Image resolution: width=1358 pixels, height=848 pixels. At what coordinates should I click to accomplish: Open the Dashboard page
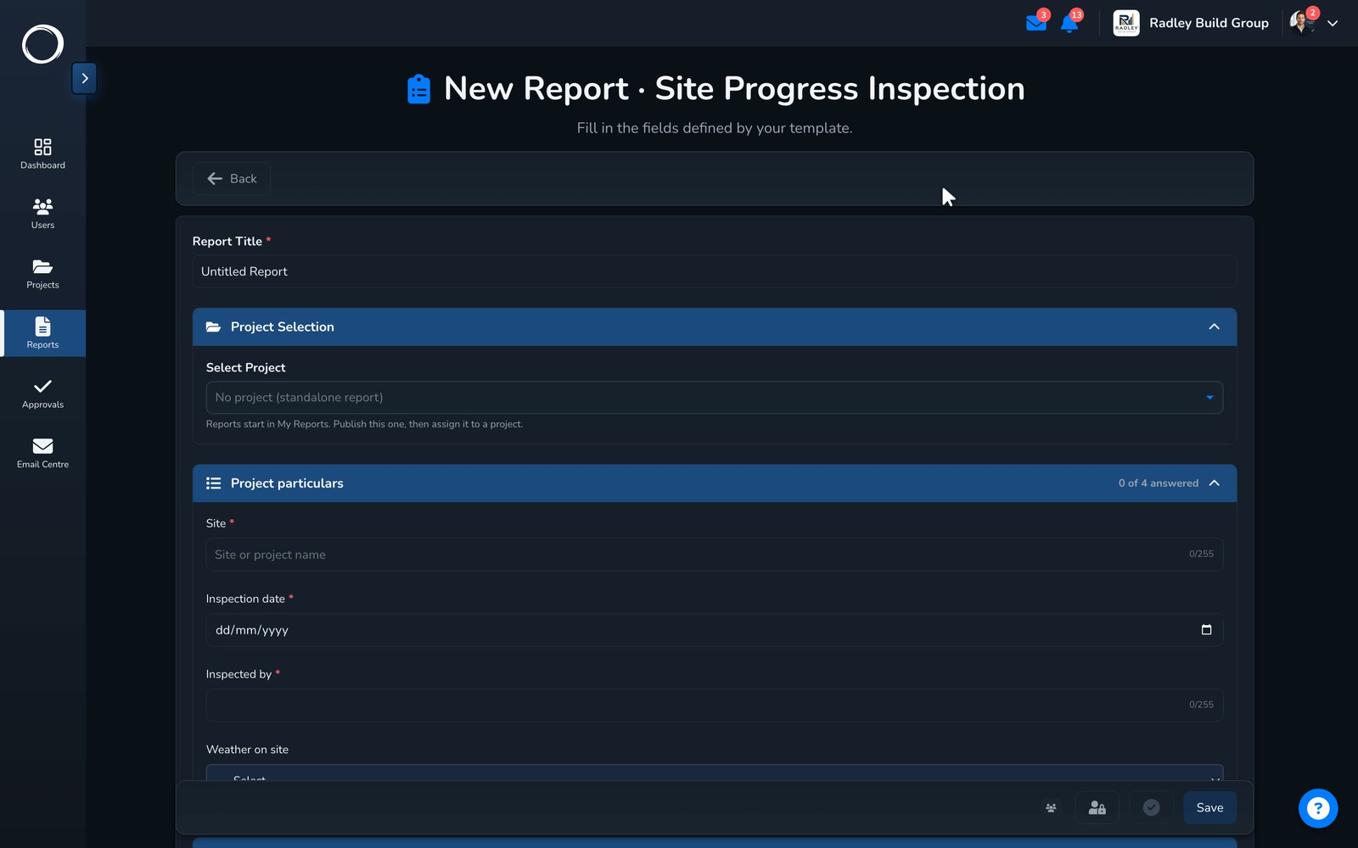42,153
